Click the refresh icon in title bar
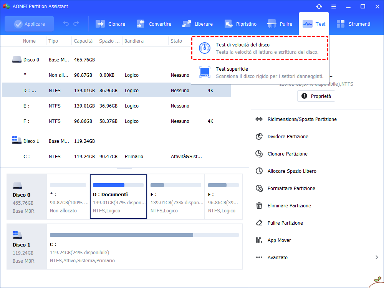 click(319, 7)
